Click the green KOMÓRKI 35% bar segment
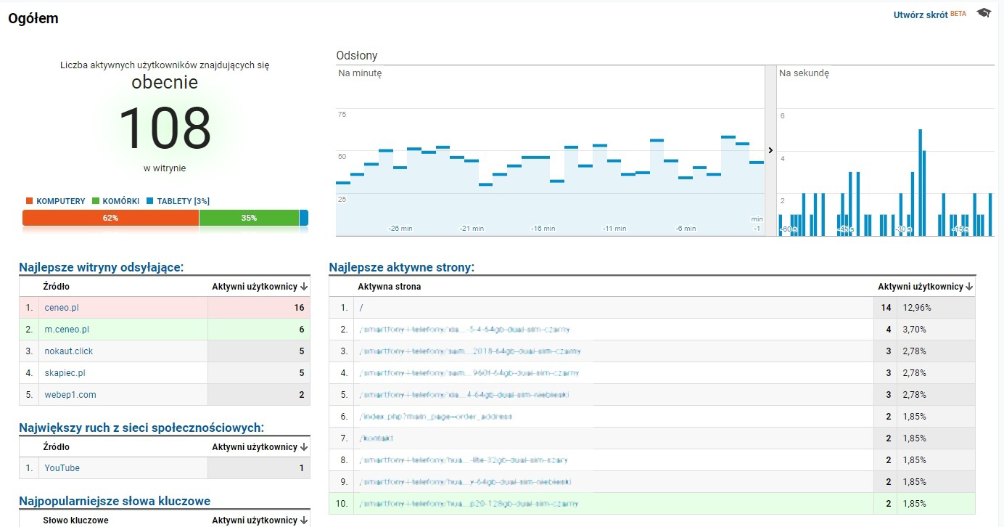1004x527 pixels. (249, 218)
